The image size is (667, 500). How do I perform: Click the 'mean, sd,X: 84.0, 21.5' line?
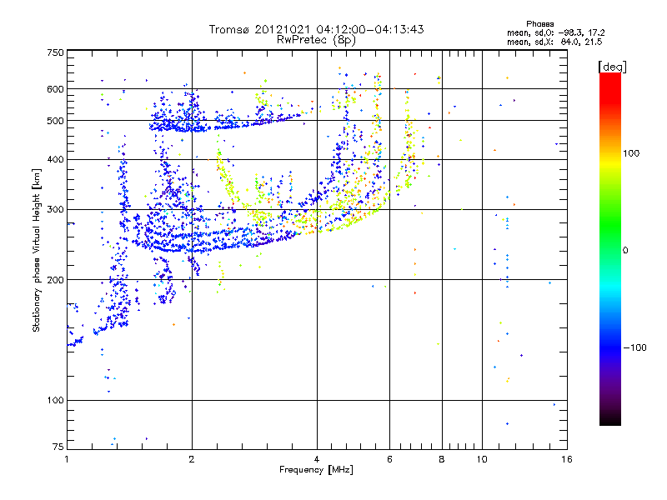(x=554, y=42)
